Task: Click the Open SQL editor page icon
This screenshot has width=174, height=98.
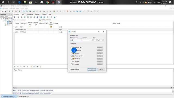Action: 64,11
